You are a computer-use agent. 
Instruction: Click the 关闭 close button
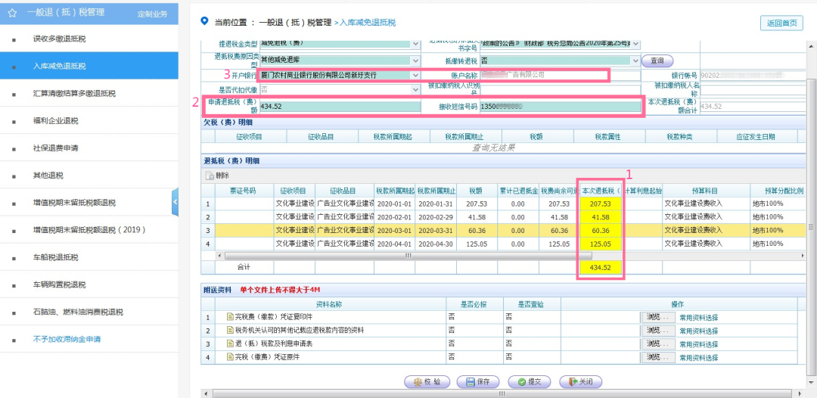click(x=580, y=382)
